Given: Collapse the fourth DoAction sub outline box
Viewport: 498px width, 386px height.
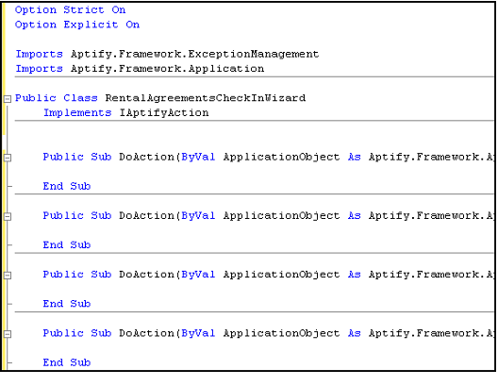Looking at the screenshot, I should pos(8,334).
